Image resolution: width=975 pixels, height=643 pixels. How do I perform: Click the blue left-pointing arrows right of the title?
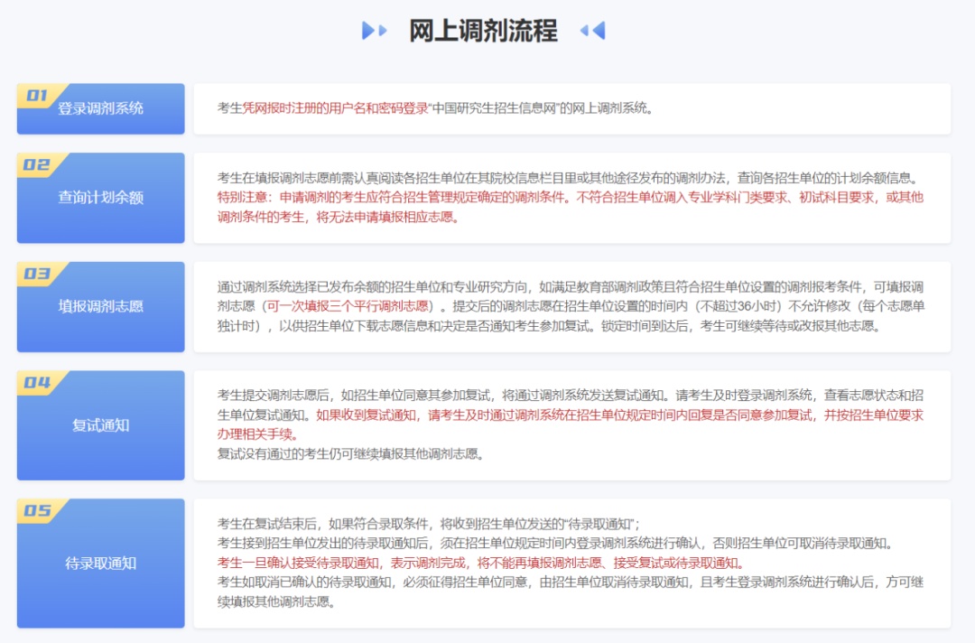592,31
